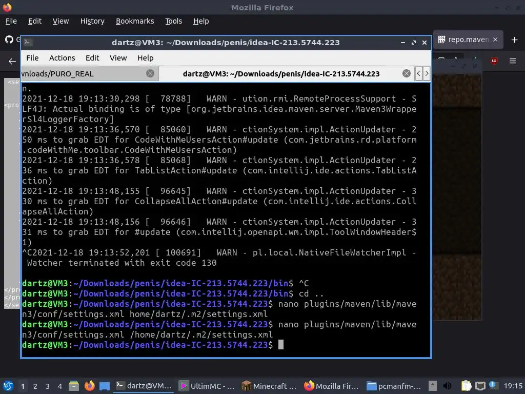Click the 'cd ..' command in the terminal

(x=311, y=294)
